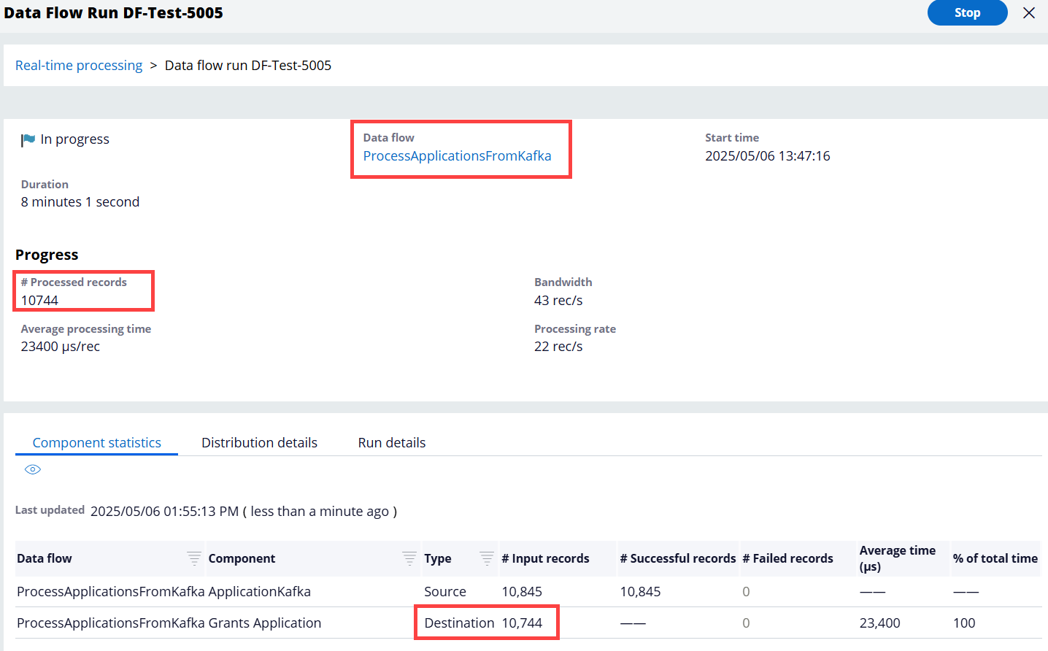Viewport: 1048px width, 651px height.
Task: Close the Data Flow Run dialog
Action: [x=1029, y=13]
